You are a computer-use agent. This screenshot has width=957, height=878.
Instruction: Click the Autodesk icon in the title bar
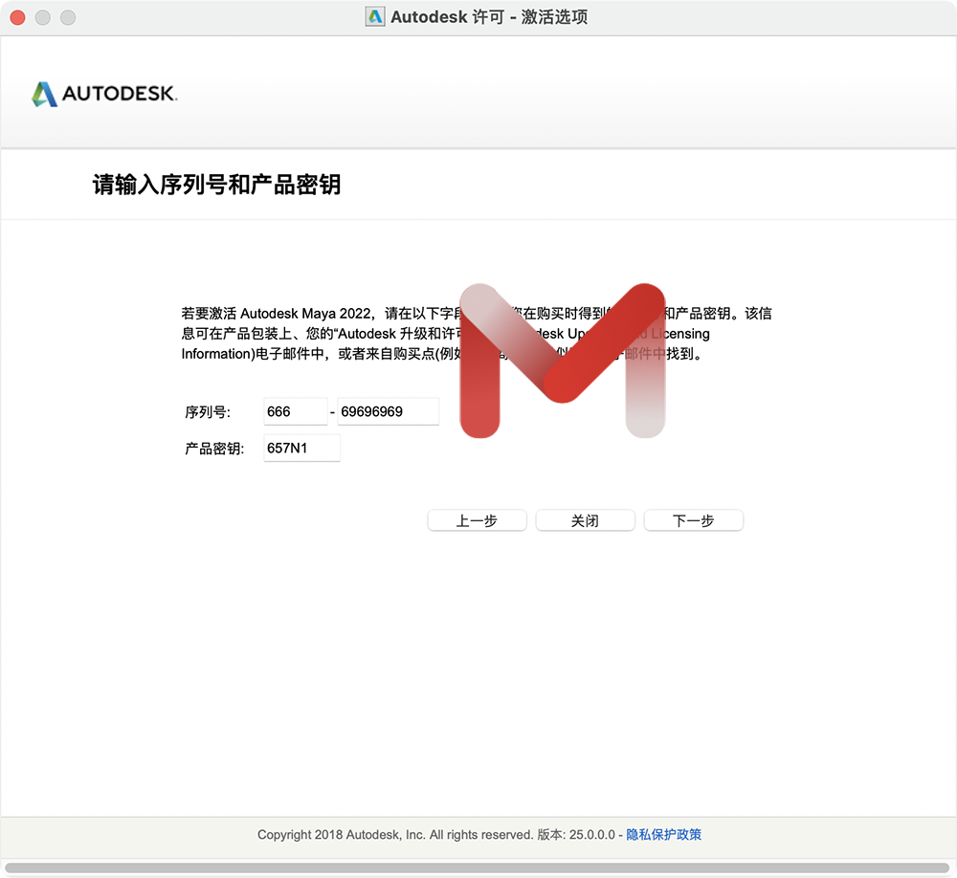(x=375, y=16)
